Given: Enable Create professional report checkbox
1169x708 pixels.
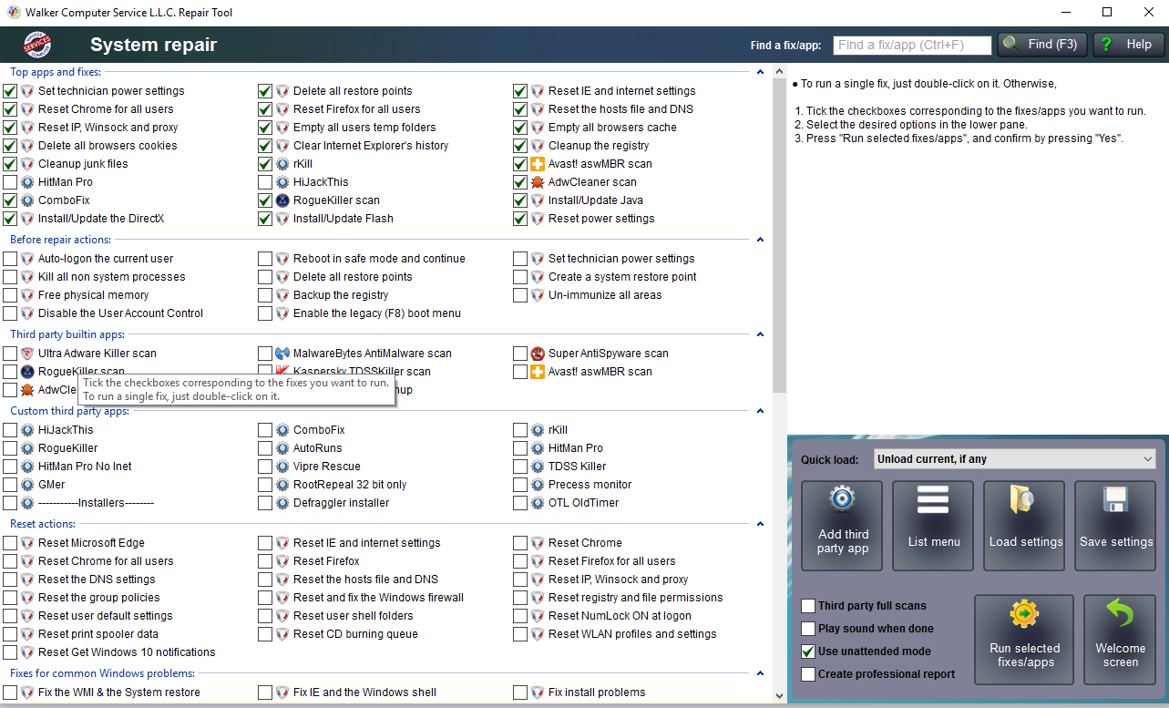Looking at the screenshot, I should click(808, 674).
